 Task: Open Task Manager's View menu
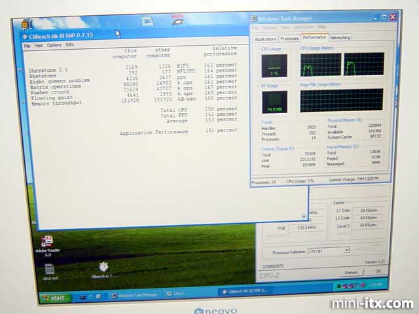pos(285,27)
